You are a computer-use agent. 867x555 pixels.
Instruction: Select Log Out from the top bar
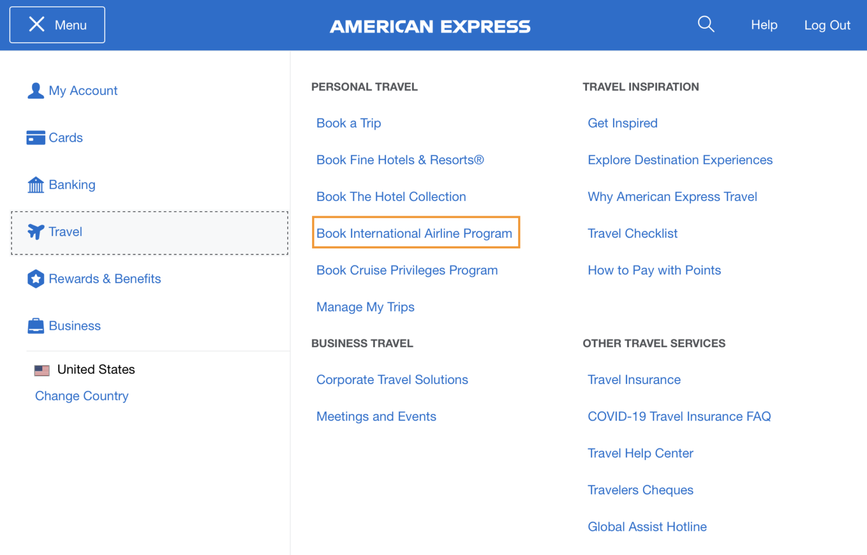[827, 25]
